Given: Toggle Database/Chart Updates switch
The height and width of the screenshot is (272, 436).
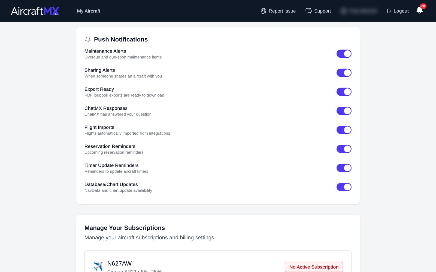Looking at the screenshot, I should click(344, 187).
